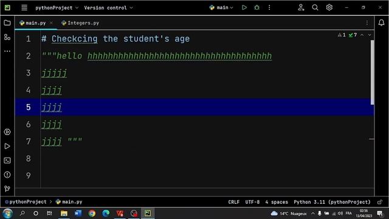This screenshot has height=219, width=389.
Task: Click line number 8 in gutter
Action: coord(29,158)
